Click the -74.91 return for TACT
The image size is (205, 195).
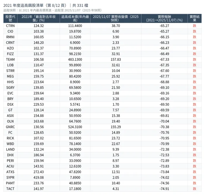164,189
